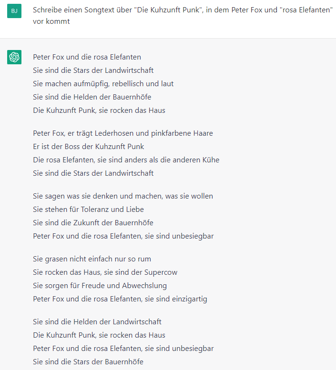Click the opening line 'Peter Fox und die rosa Elefanten'
The width and height of the screenshot is (336, 370).
87,57
